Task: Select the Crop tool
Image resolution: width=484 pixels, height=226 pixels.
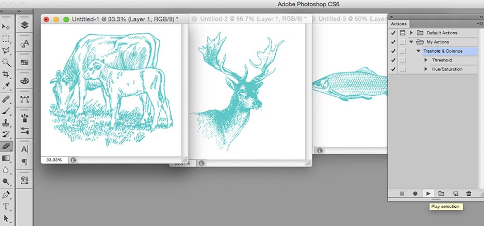Action: [6, 74]
